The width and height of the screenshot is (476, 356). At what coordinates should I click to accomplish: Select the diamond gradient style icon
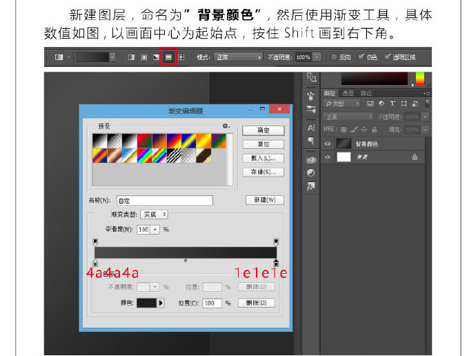(181, 57)
